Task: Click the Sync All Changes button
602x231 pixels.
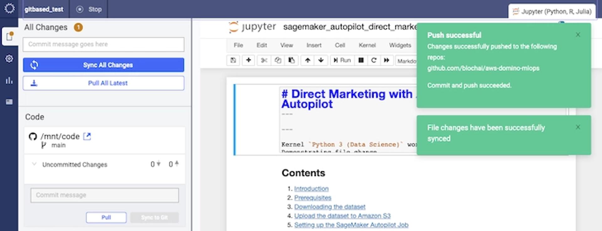Action: tap(103, 65)
